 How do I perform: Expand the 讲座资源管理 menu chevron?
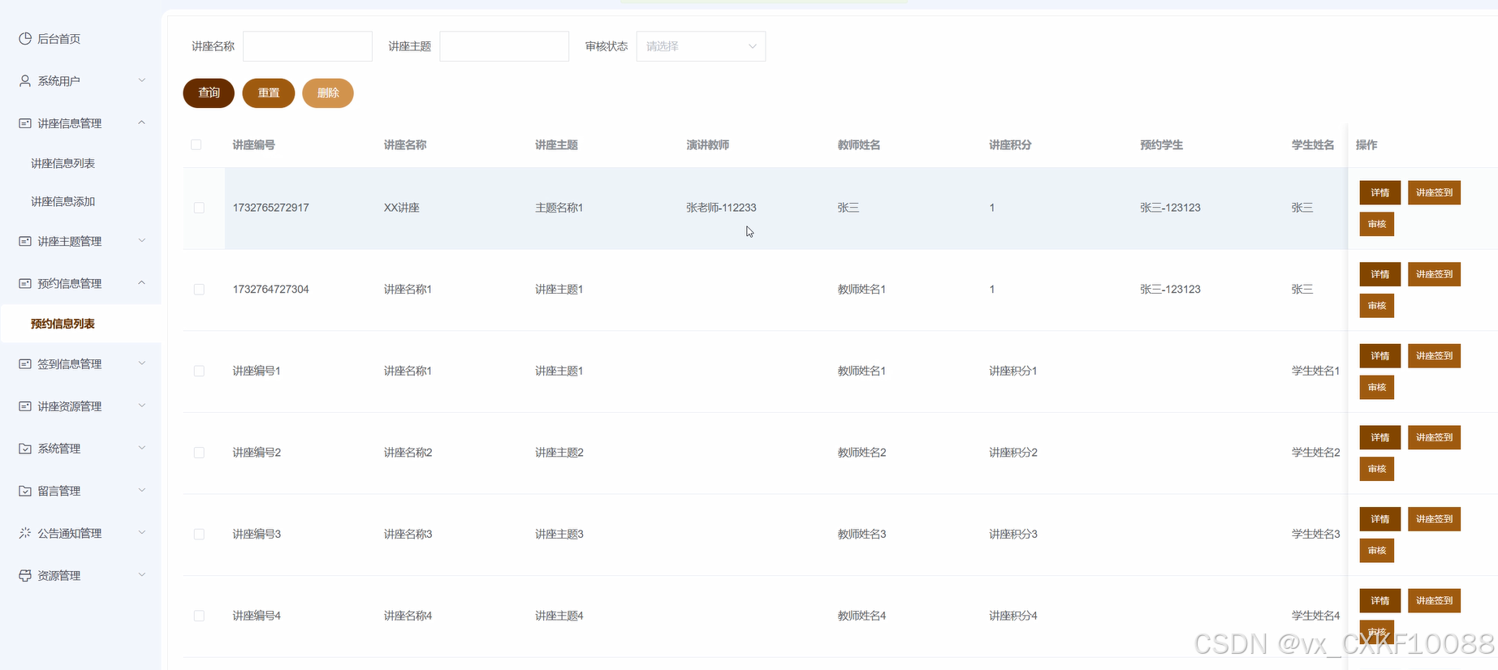click(142, 406)
